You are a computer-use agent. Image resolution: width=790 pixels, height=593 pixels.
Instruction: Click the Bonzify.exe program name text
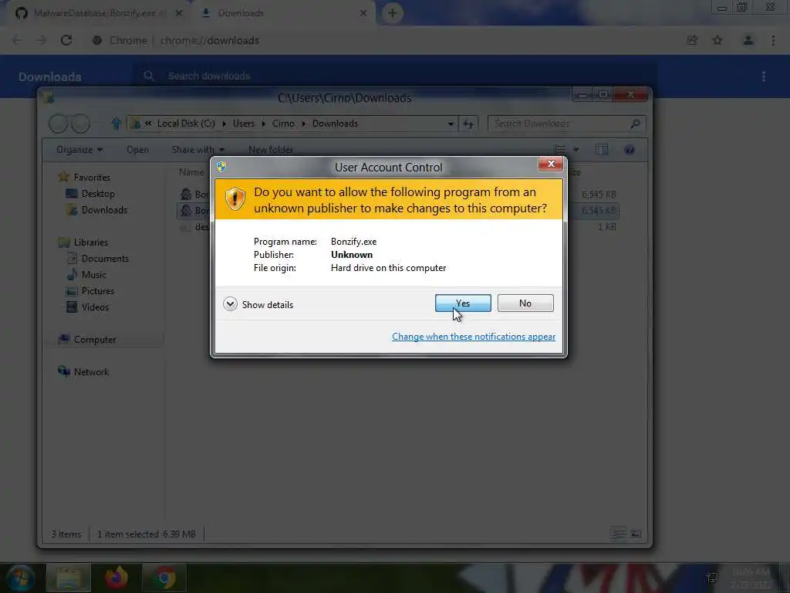[x=353, y=242]
